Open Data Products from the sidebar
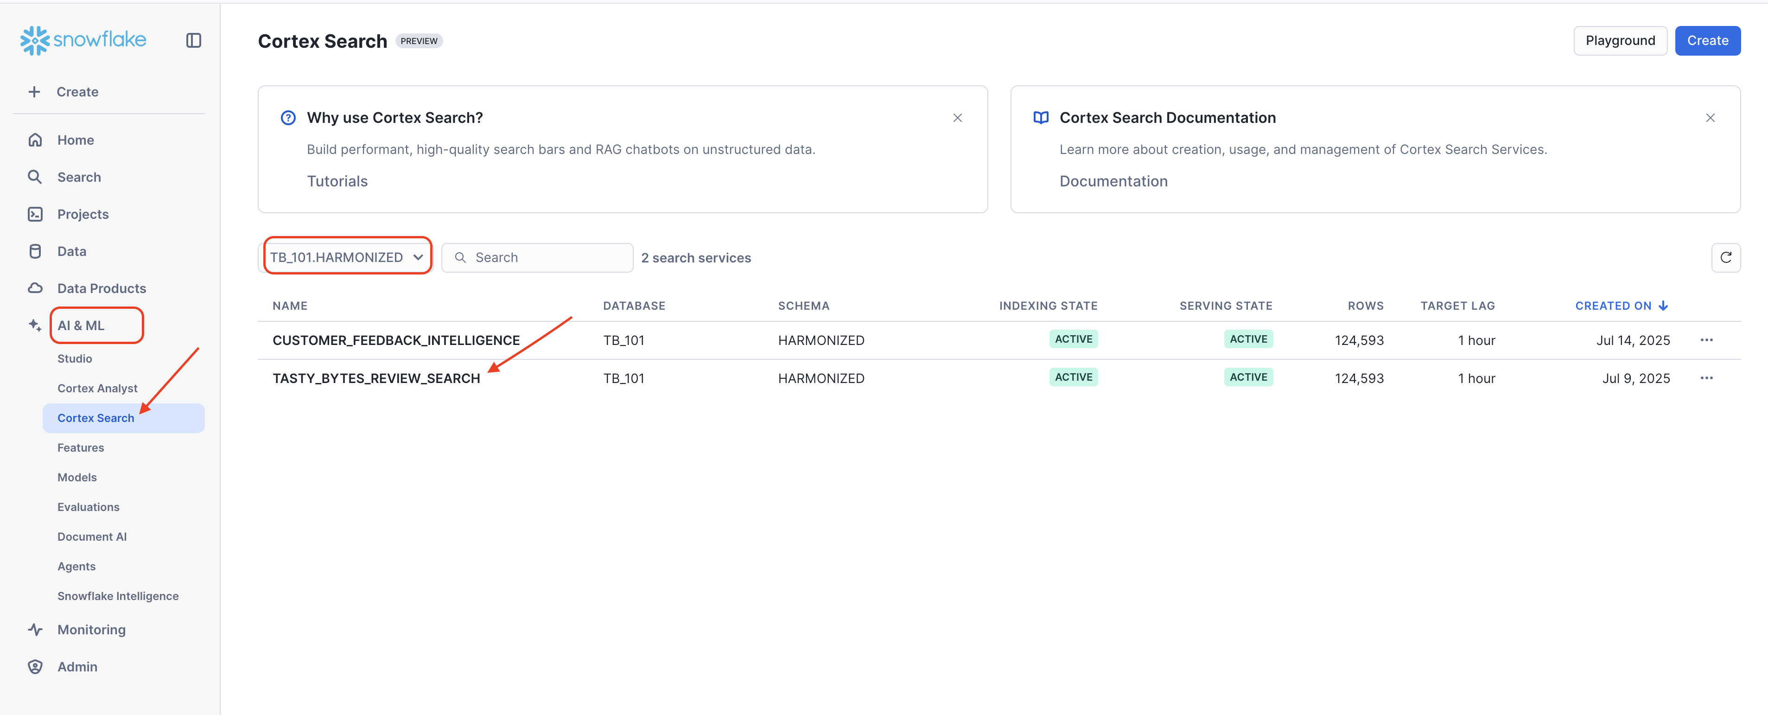Screen dimensions: 1768x715 pos(101,288)
